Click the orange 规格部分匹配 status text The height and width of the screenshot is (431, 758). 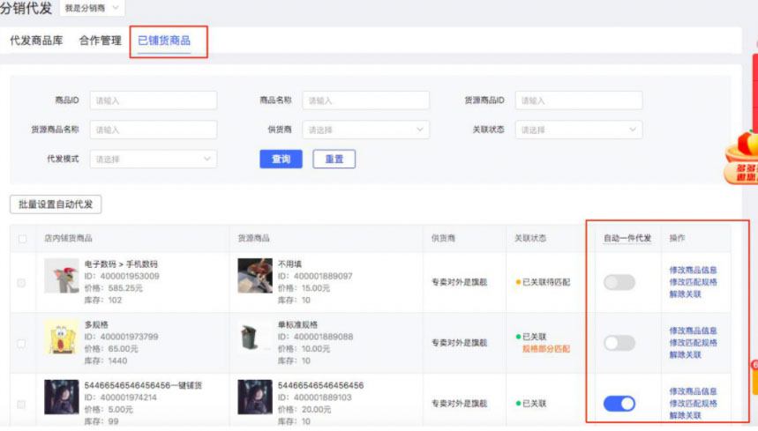(x=546, y=349)
